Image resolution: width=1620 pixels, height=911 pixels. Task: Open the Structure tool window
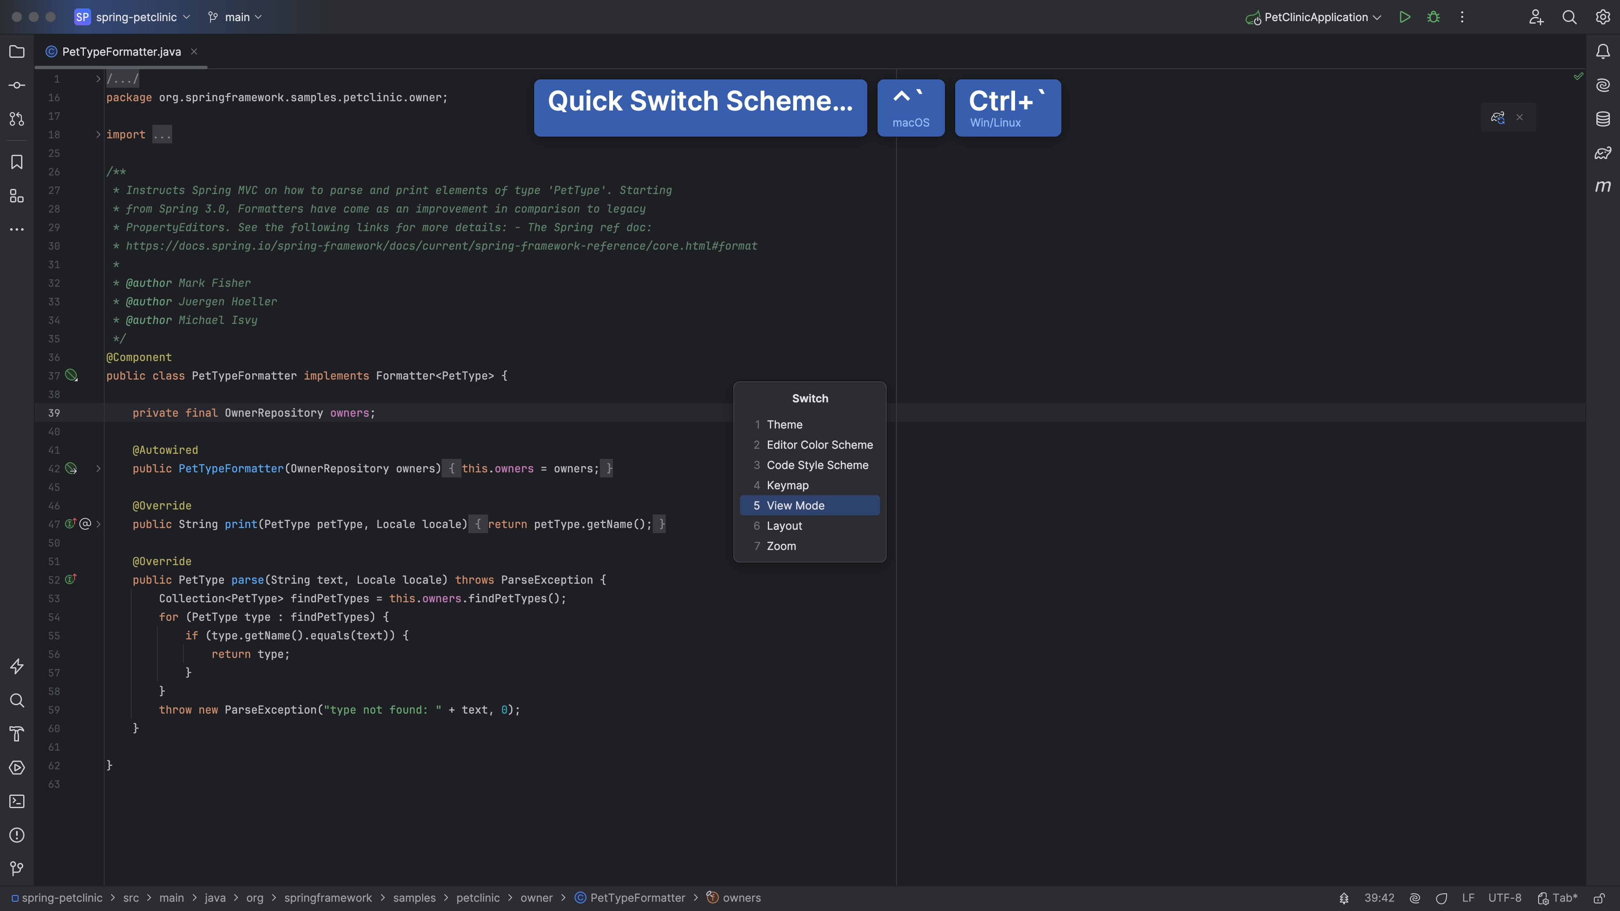(x=16, y=196)
